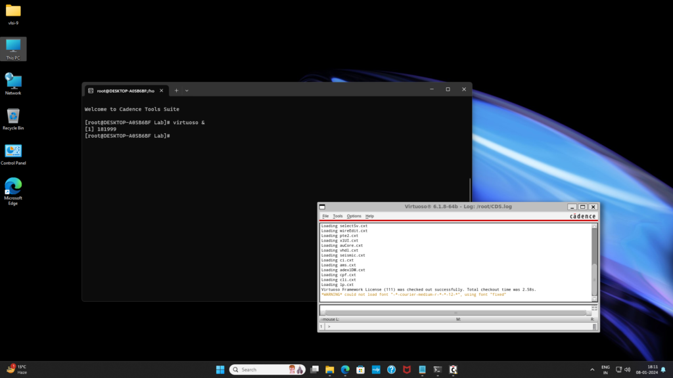Click 'Welcome to Cadence Tools Suite' in terminal
This screenshot has width=673, height=378.
(131, 110)
